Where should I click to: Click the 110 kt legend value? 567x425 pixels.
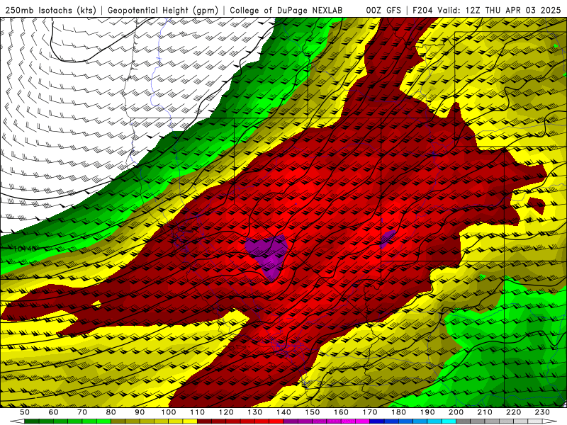point(198,412)
